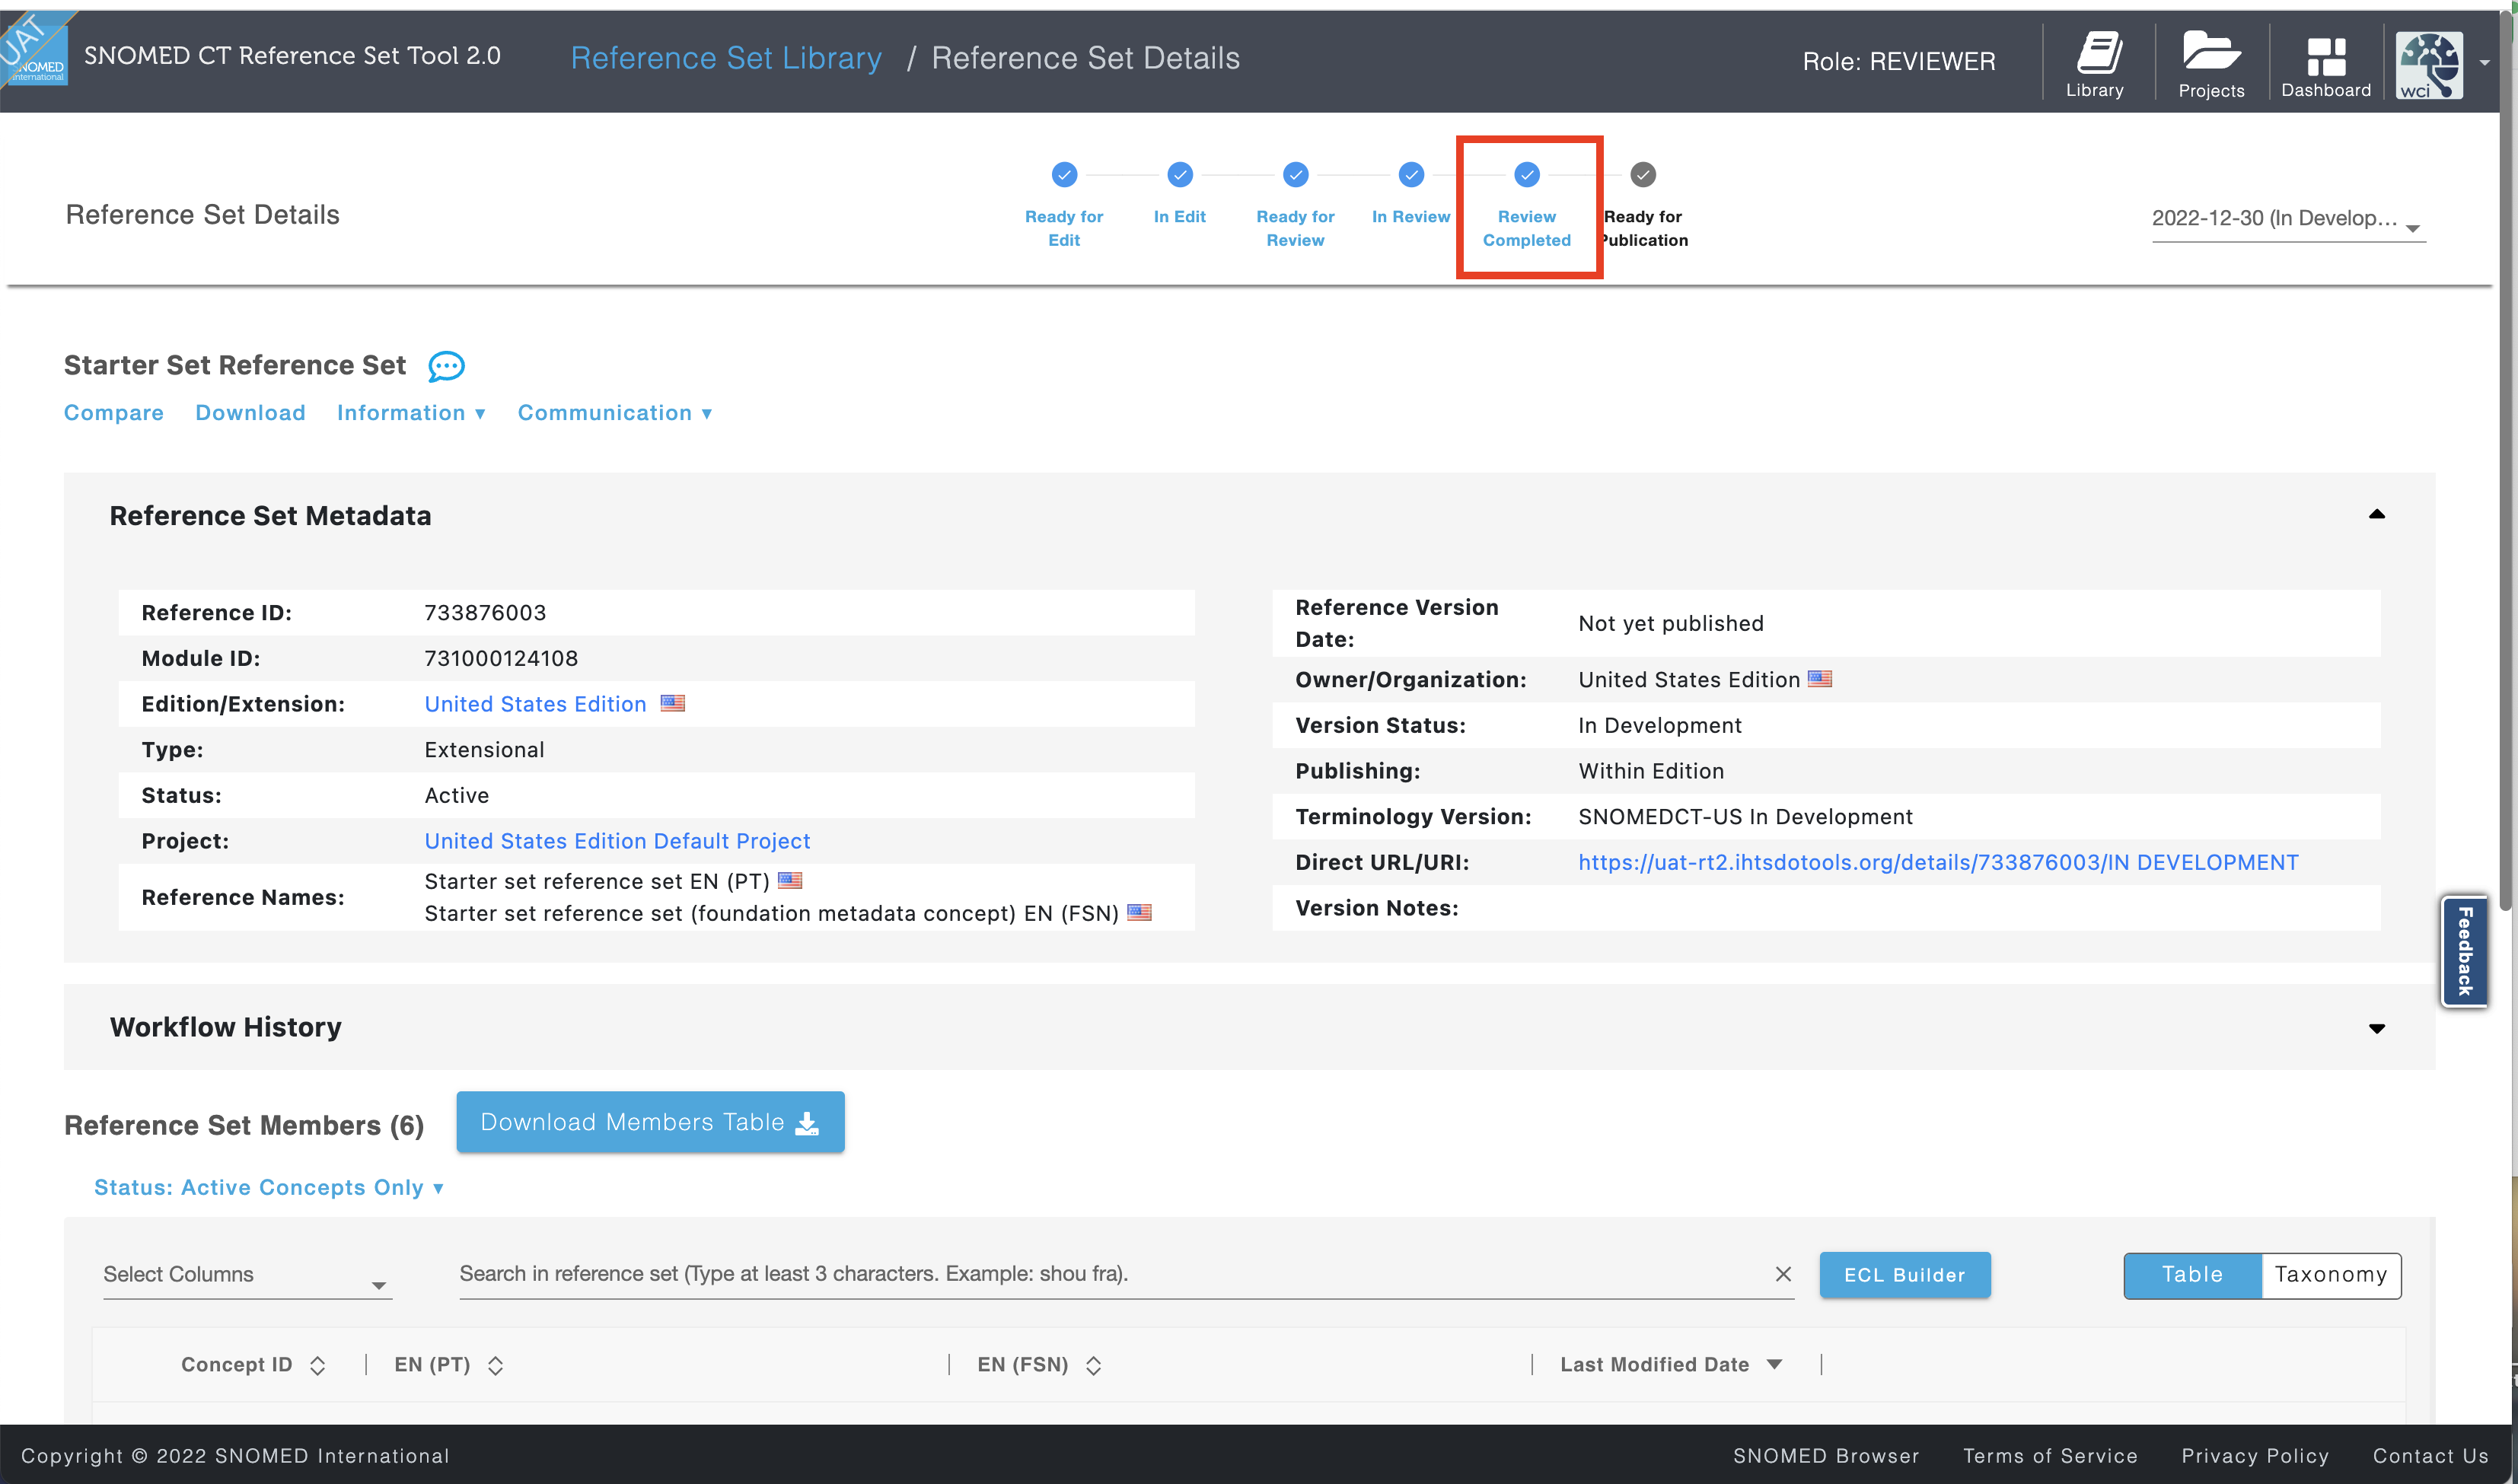Click the WCI user avatar
2518x1484 pixels.
2429,65
